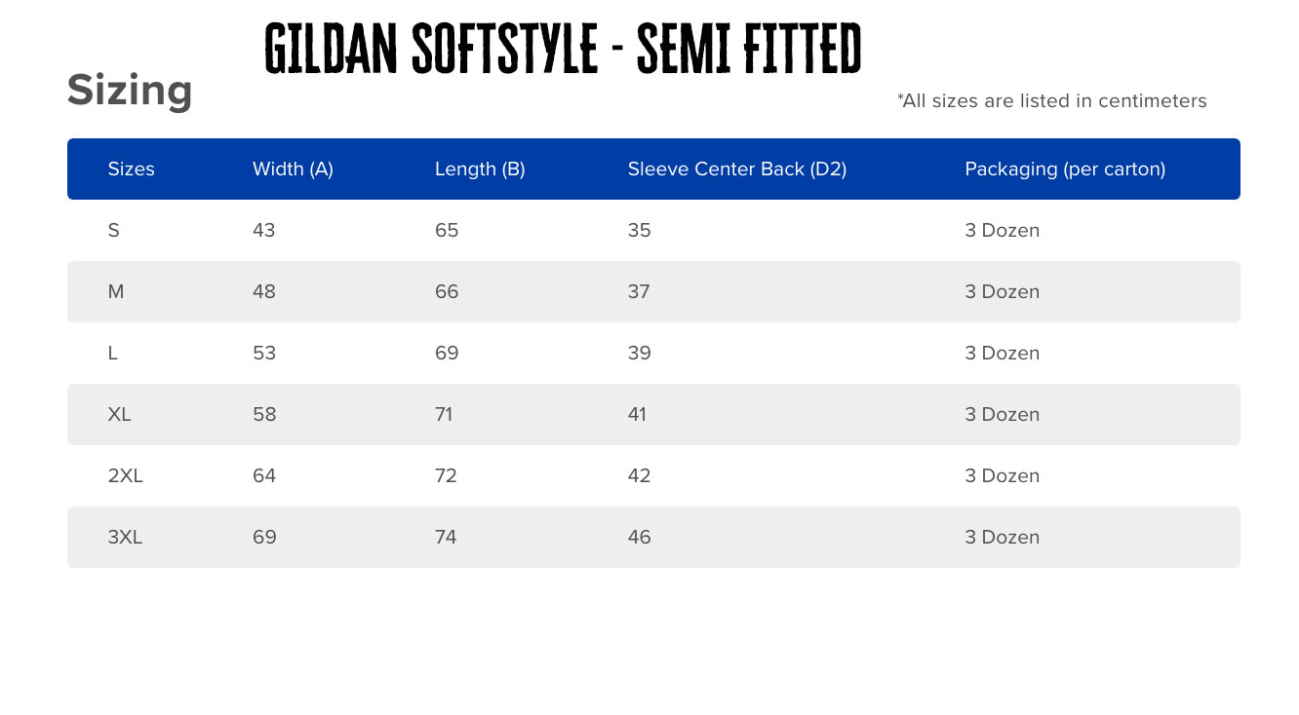Viewport: 1299px width, 715px height.
Task: Click the size L row label
Action: [112, 353]
